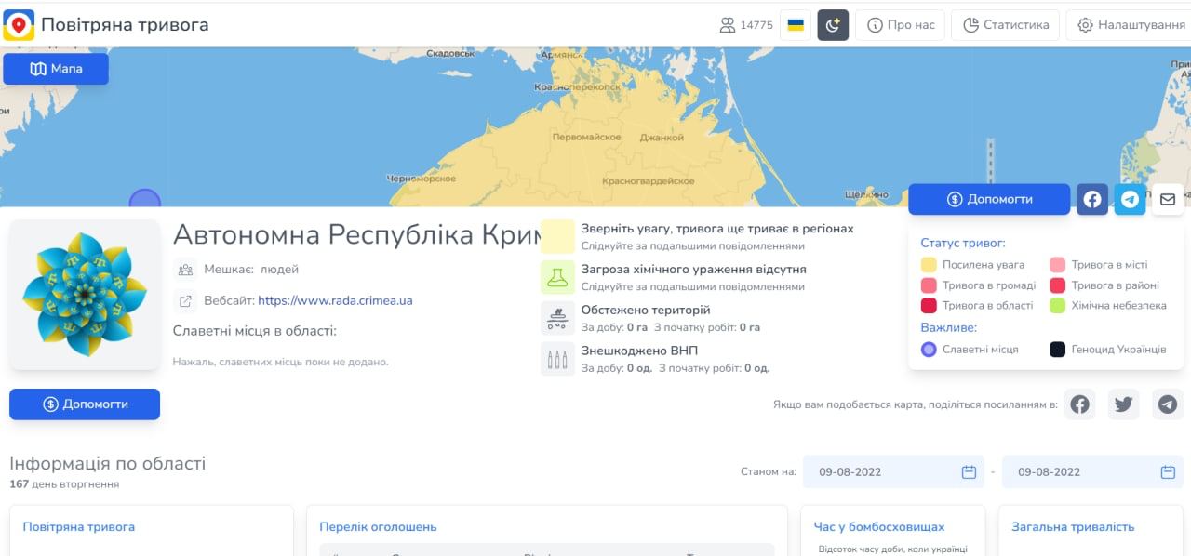The image size is (1191, 556).
Task: Share the map via the Twitter icon
Action: pos(1123,404)
